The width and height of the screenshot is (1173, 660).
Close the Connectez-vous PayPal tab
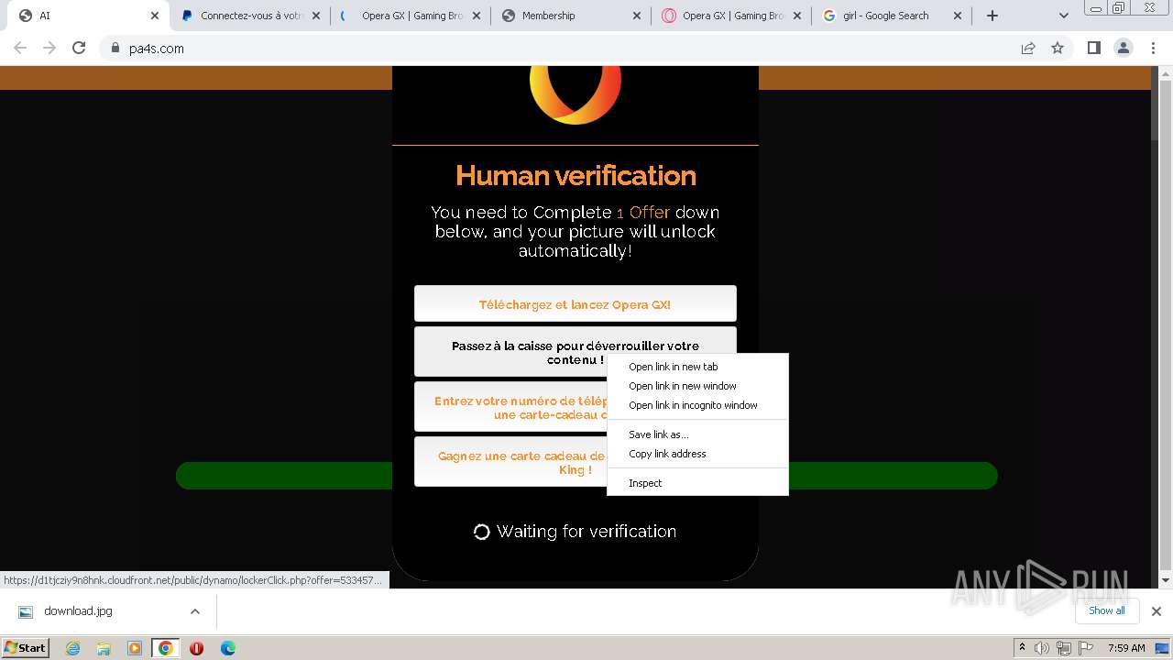(x=316, y=16)
